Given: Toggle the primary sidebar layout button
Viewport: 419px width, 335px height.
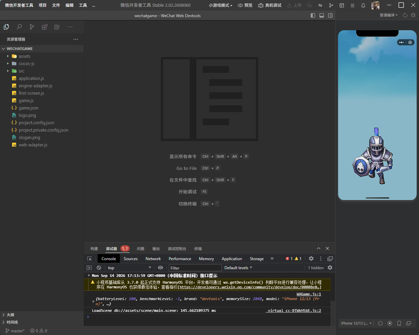Looking at the screenshot, I should 313,15.
